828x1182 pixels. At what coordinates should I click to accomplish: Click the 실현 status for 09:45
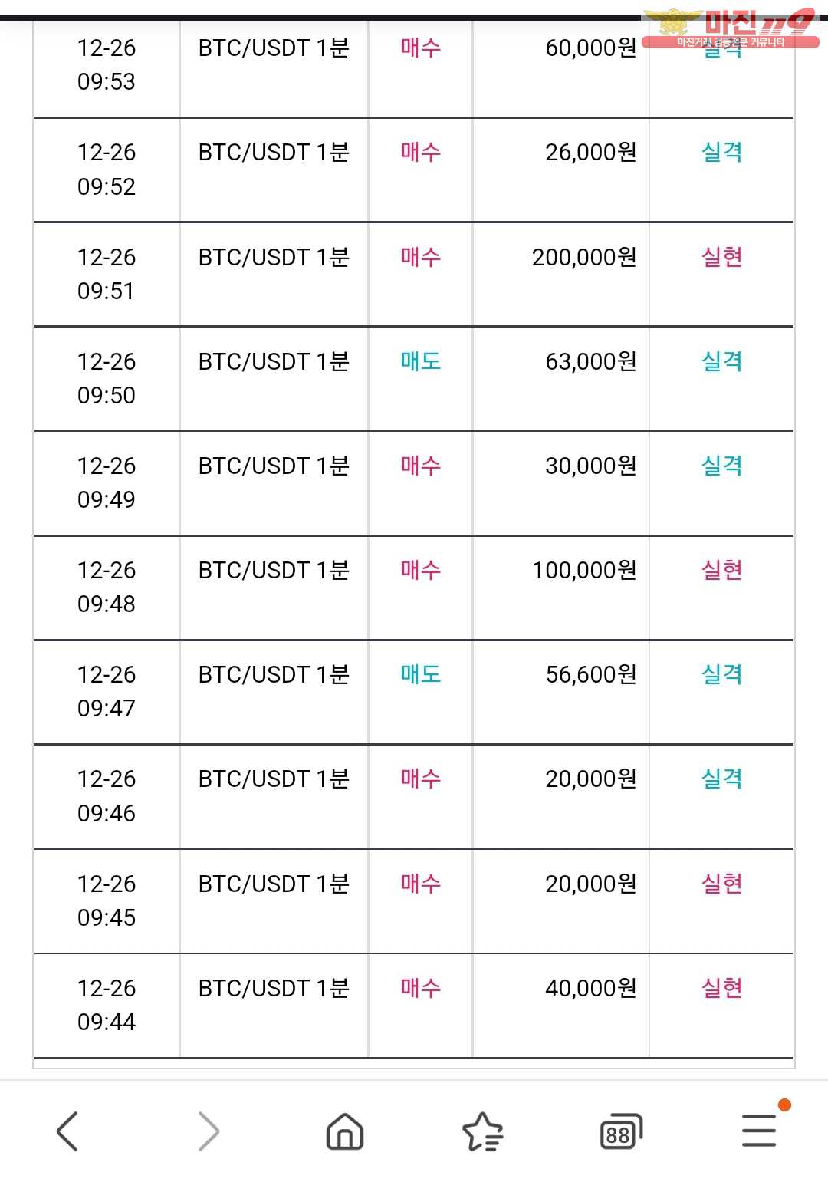point(721,884)
